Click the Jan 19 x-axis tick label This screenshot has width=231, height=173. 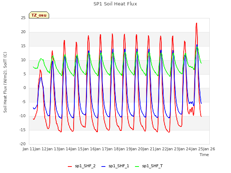tap(125, 149)
